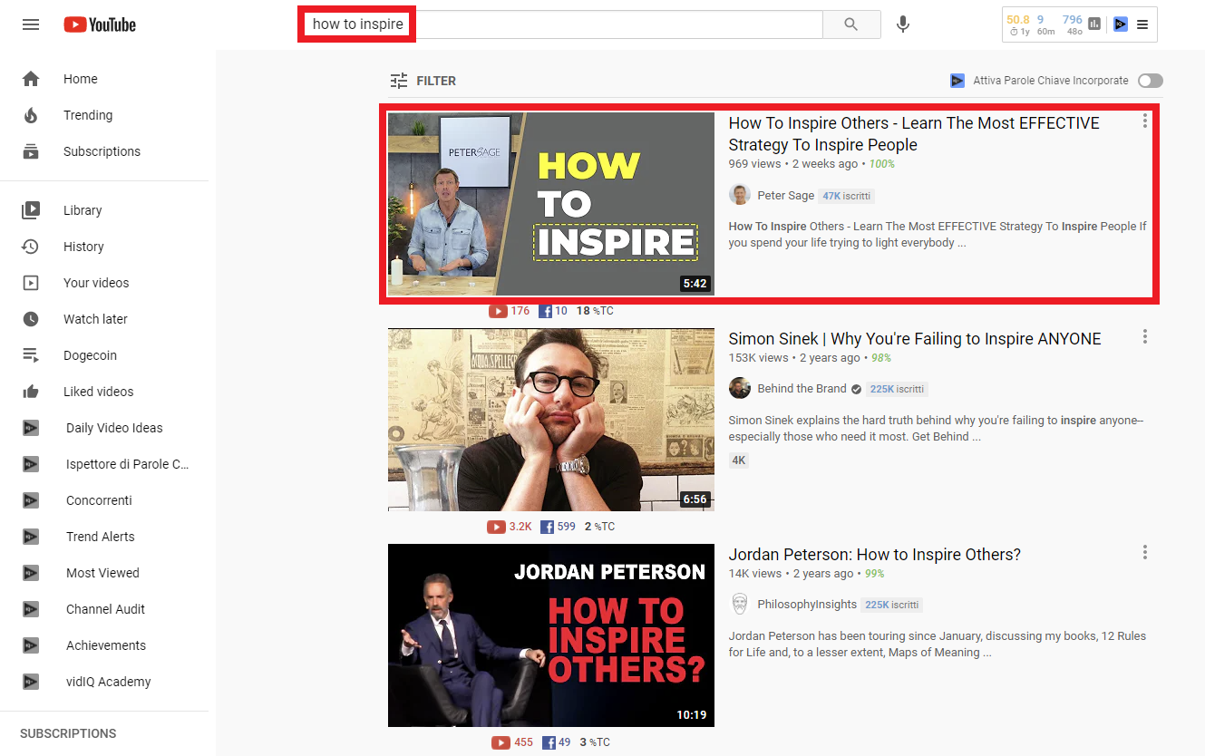
Task: Click the 176 YouTube stat under first video
Action: click(x=510, y=311)
